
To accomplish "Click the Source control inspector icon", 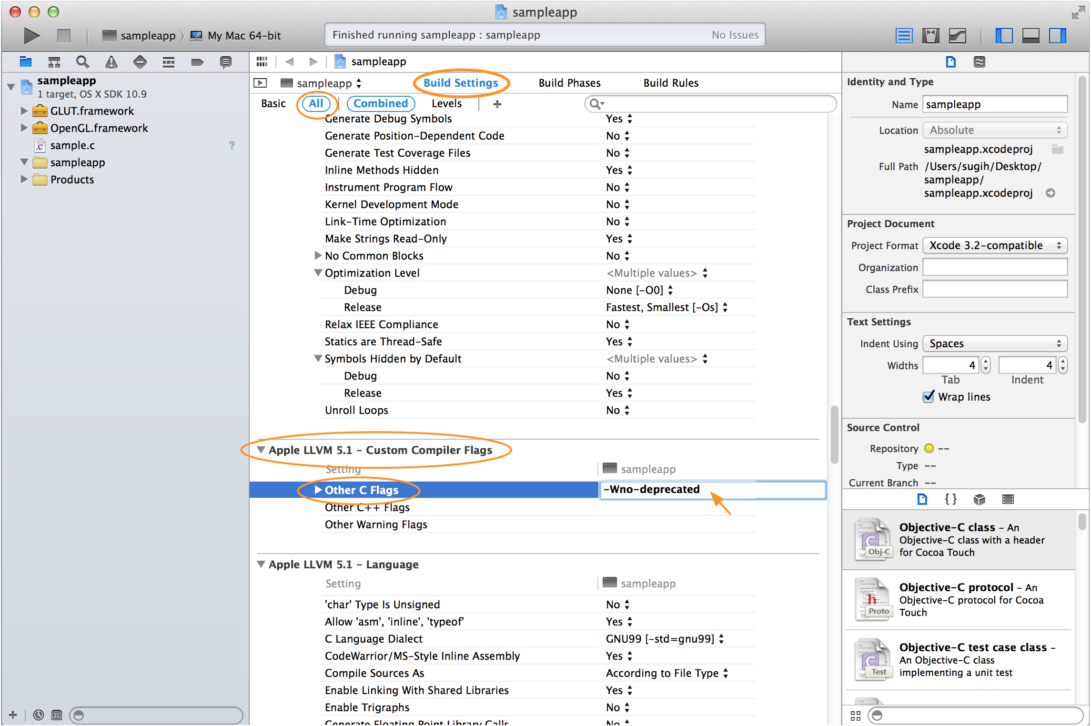I will pyautogui.click(x=980, y=62).
